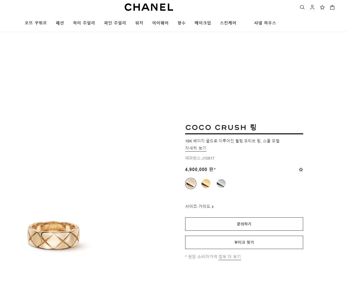Screen dimensions: 347x289
Task: Select the yellow gold color swatch
Action: (x=206, y=184)
